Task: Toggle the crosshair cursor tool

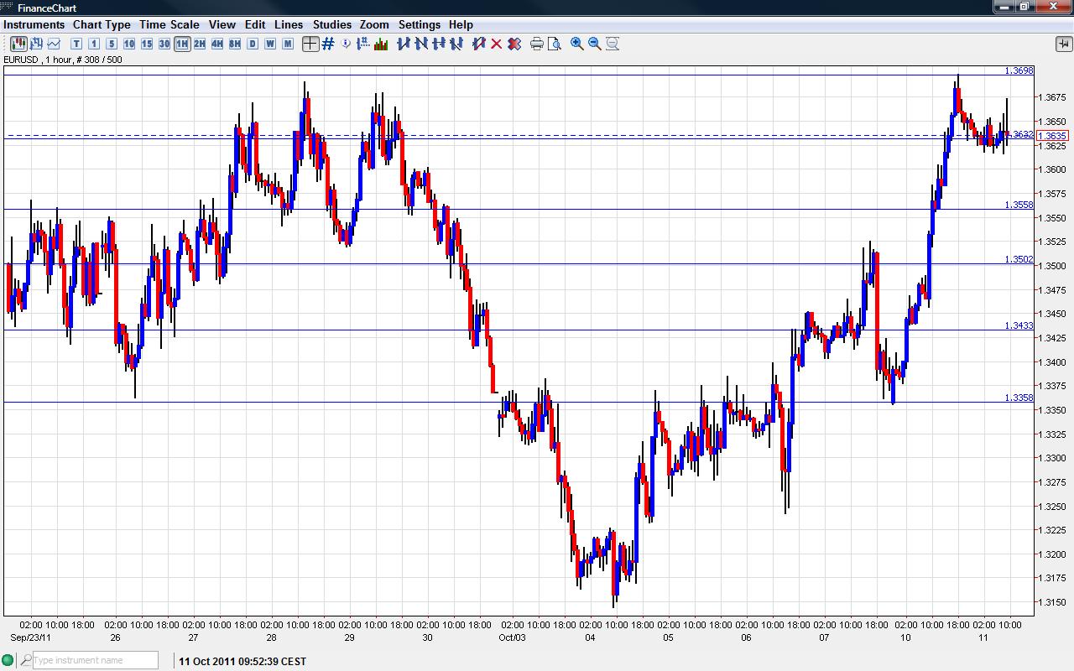Action: [x=310, y=44]
